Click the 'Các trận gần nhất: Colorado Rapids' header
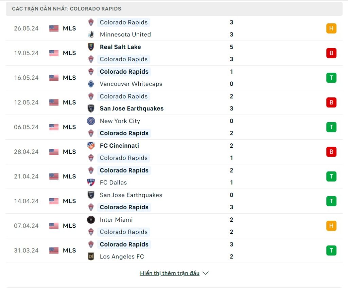The height and width of the screenshot is (288, 348). 67,8
